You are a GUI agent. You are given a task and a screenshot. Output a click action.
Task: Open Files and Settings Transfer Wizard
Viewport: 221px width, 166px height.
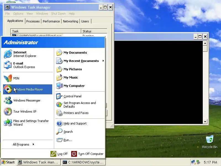coord(28,123)
